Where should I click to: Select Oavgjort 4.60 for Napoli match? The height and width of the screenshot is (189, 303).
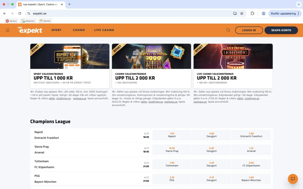point(211,135)
